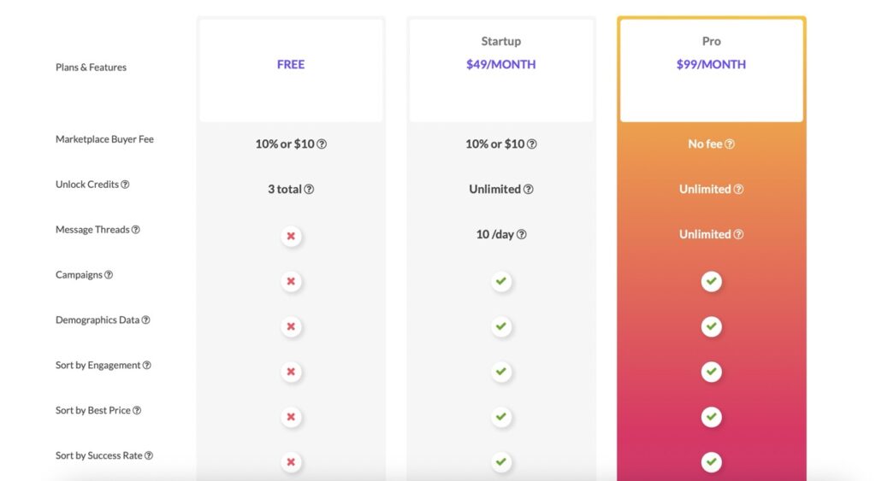Select the FREE plan header card
The image size is (876, 481).
(291, 70)
